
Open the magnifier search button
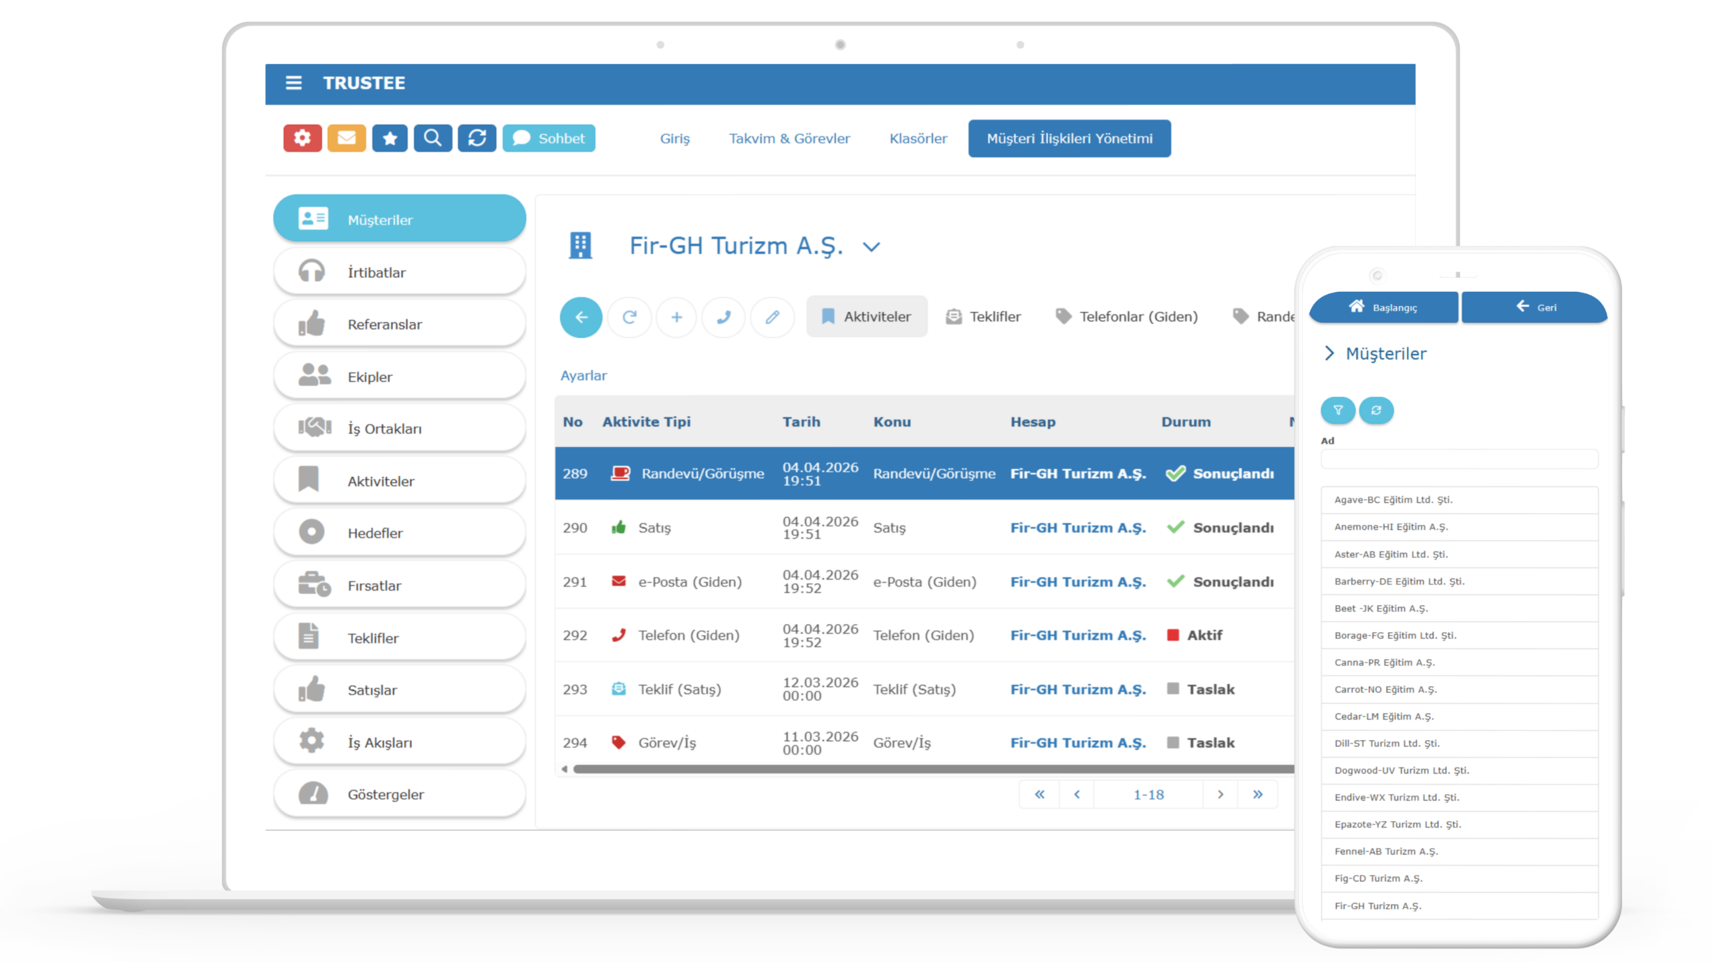click(432, 138)
